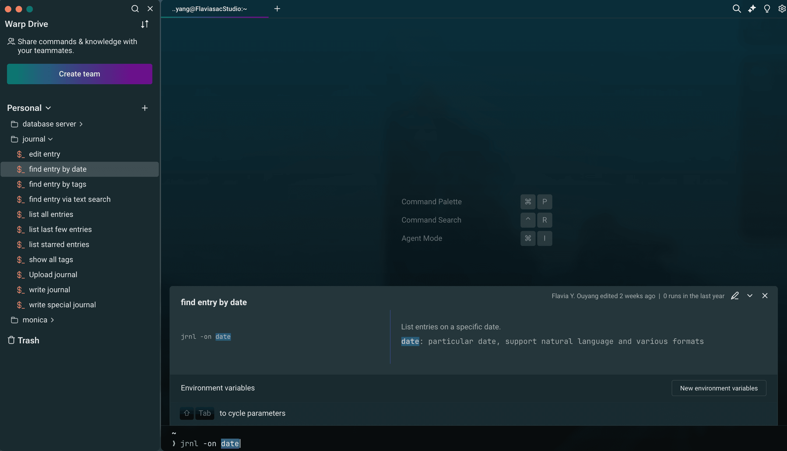The width and height of the screenshot is (787, 451).
Task: Click the expand chevron on find entry
Action: [x=750, y=296]
